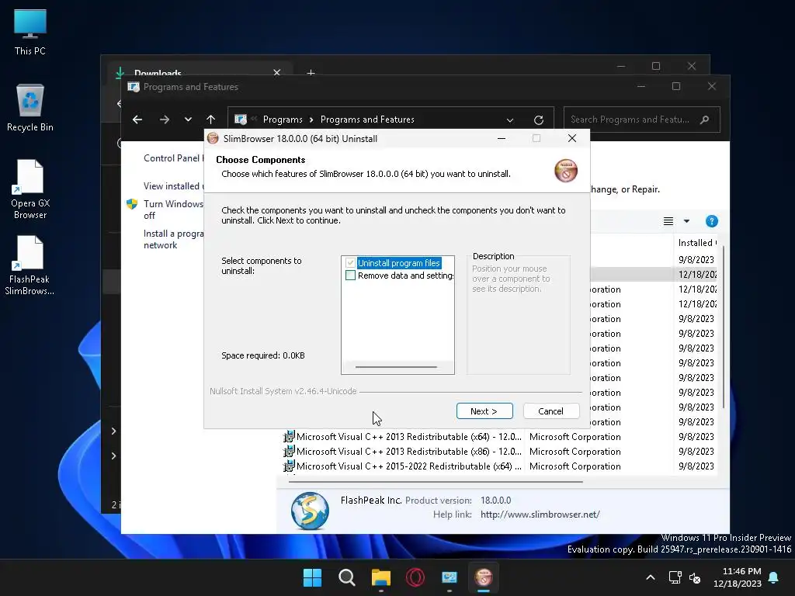Click the 'Installed On' column header
The image size is (795, 596).
point(698,243)
